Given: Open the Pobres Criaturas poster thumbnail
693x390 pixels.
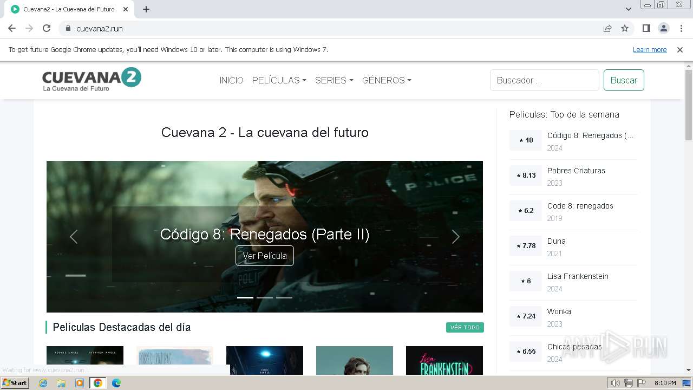Looking at the screenshot, I should pyautogui.click(x=175, y=360).
